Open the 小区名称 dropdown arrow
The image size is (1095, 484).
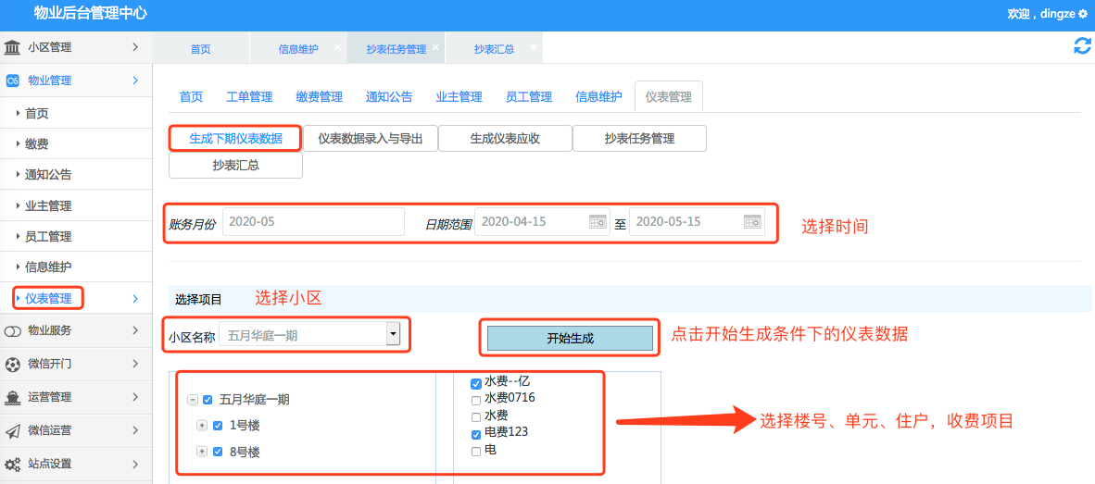(x=393, y=335)
